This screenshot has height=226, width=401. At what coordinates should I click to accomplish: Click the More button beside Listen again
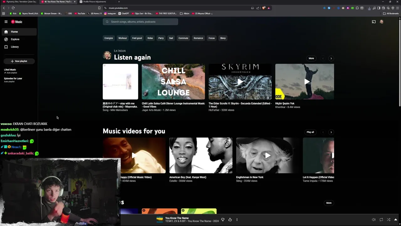[x=311, y=58]
